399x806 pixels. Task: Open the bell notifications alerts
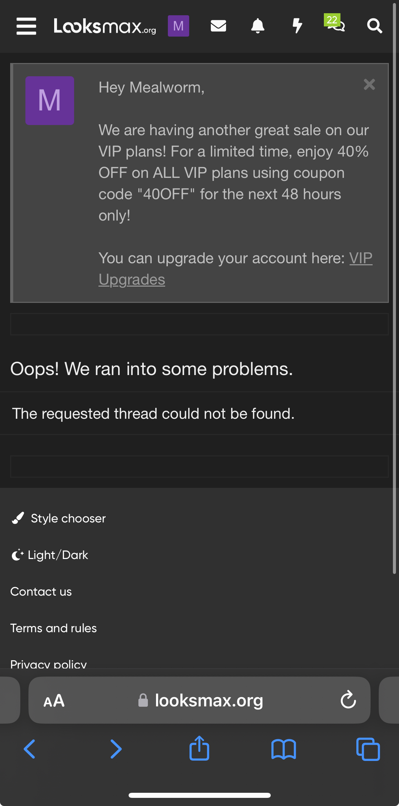tap(258, 26)
